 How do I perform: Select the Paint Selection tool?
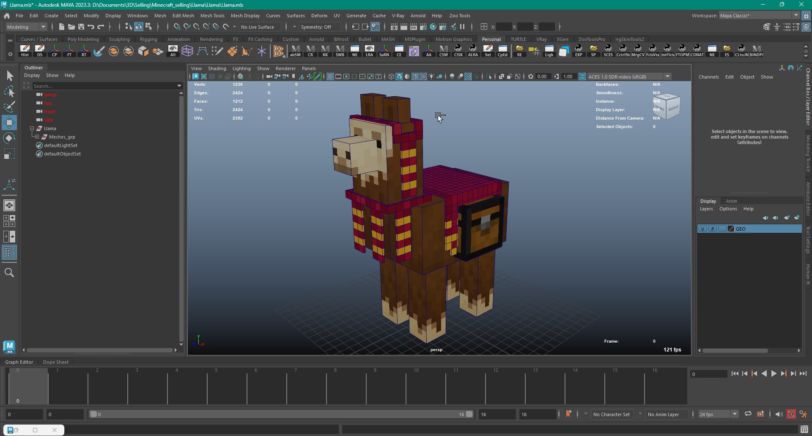pos(9,107)
